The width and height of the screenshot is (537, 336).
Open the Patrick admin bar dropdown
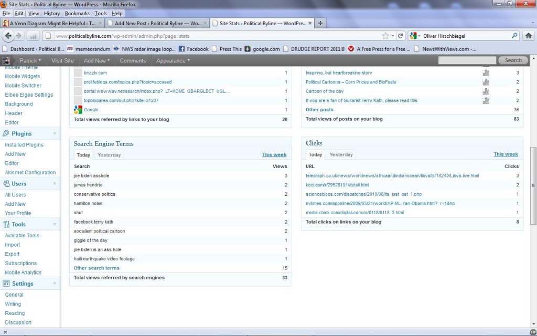[x=30, y=61]
